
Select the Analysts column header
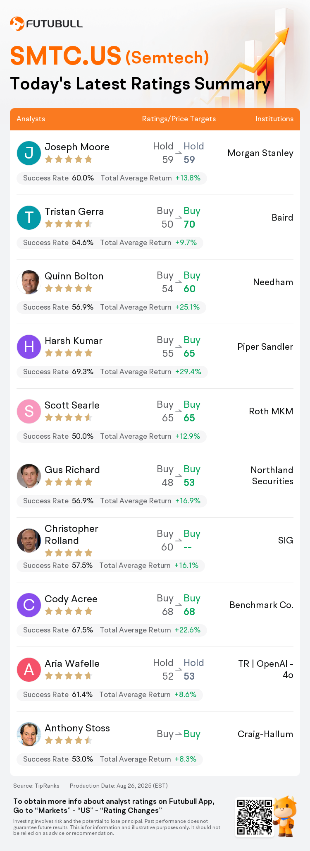pos(31,119)
